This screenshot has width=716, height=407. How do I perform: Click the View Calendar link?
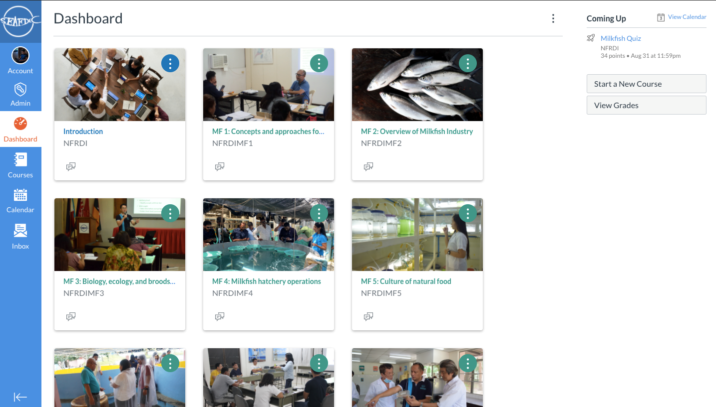[x=687, y=17]
